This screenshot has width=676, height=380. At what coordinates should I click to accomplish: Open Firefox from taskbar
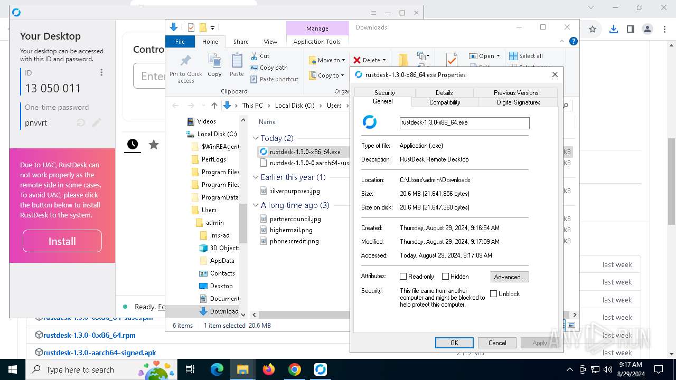click(269, 369)
